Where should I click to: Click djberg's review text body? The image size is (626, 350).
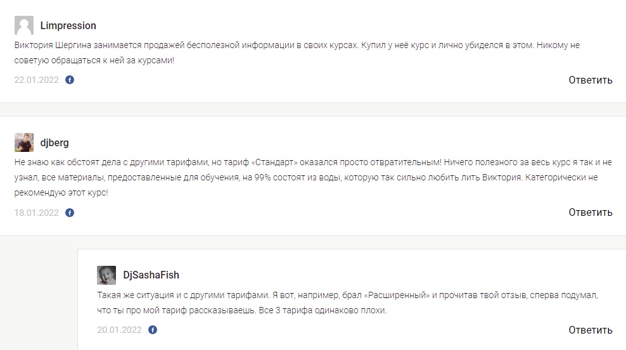click(304, 177)
